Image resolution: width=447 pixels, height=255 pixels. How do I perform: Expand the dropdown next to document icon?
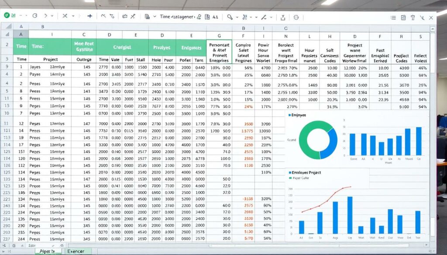point(155,17)
